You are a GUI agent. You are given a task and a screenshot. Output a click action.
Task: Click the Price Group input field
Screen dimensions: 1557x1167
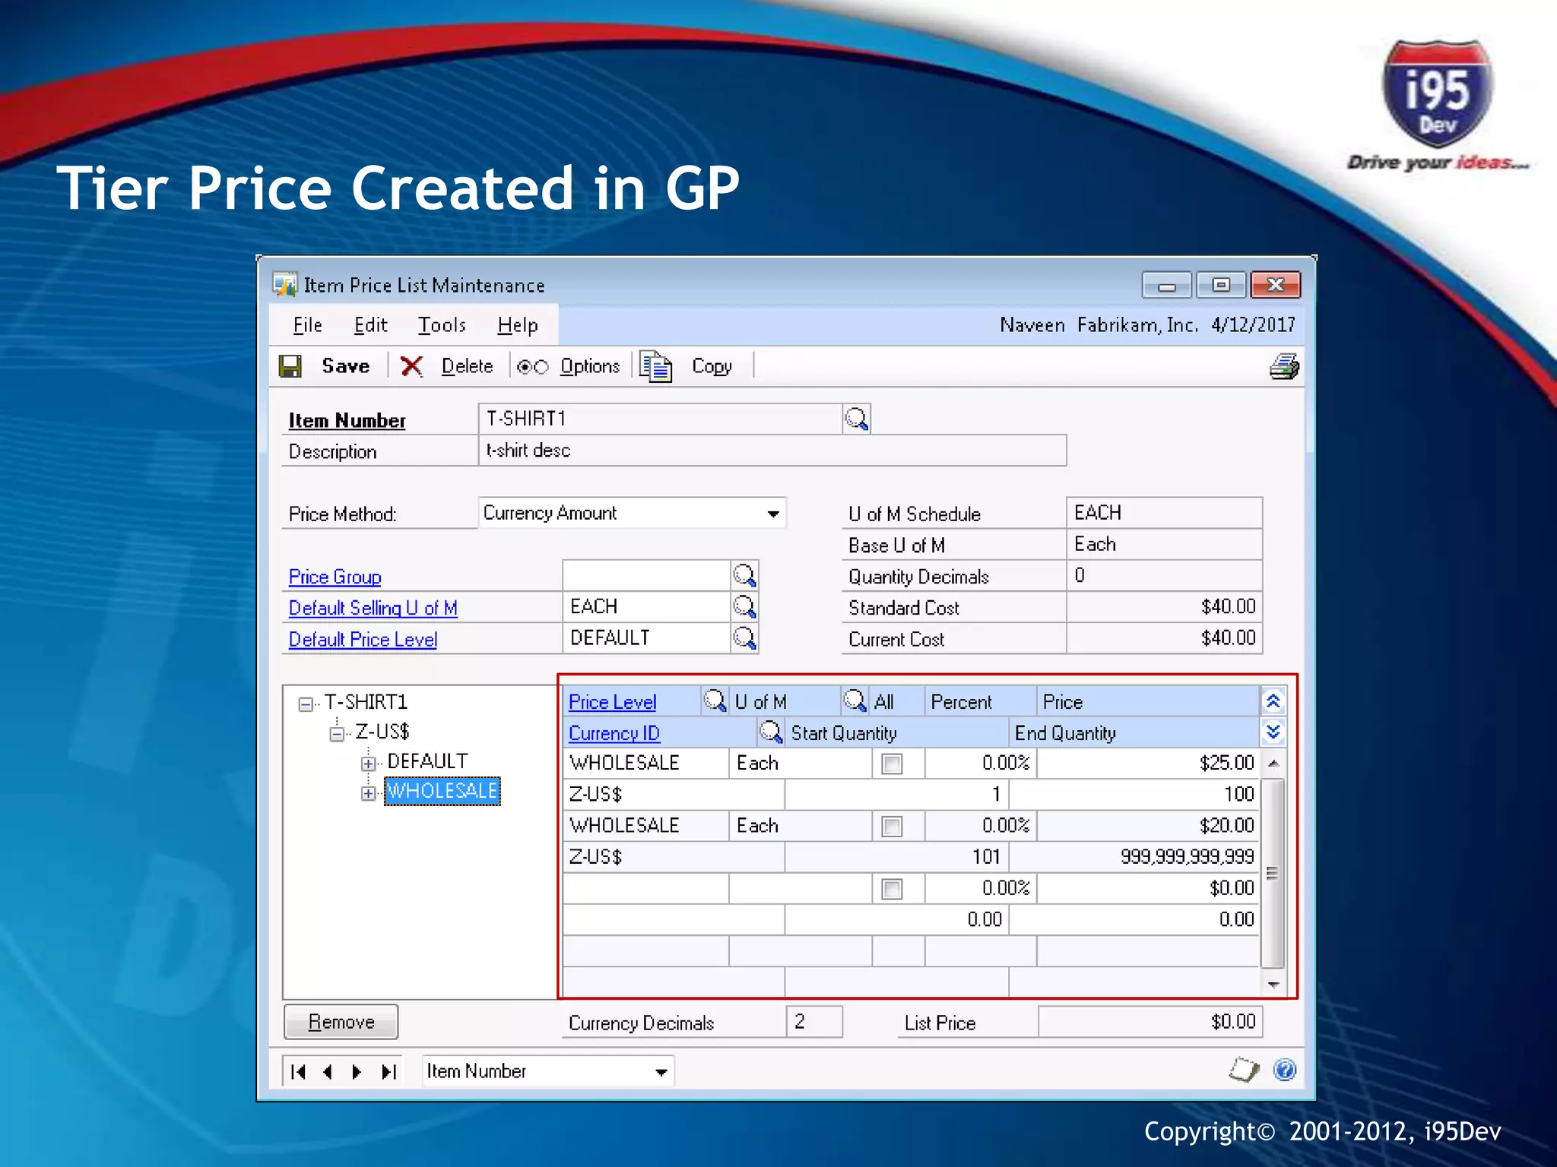[646, 575]
